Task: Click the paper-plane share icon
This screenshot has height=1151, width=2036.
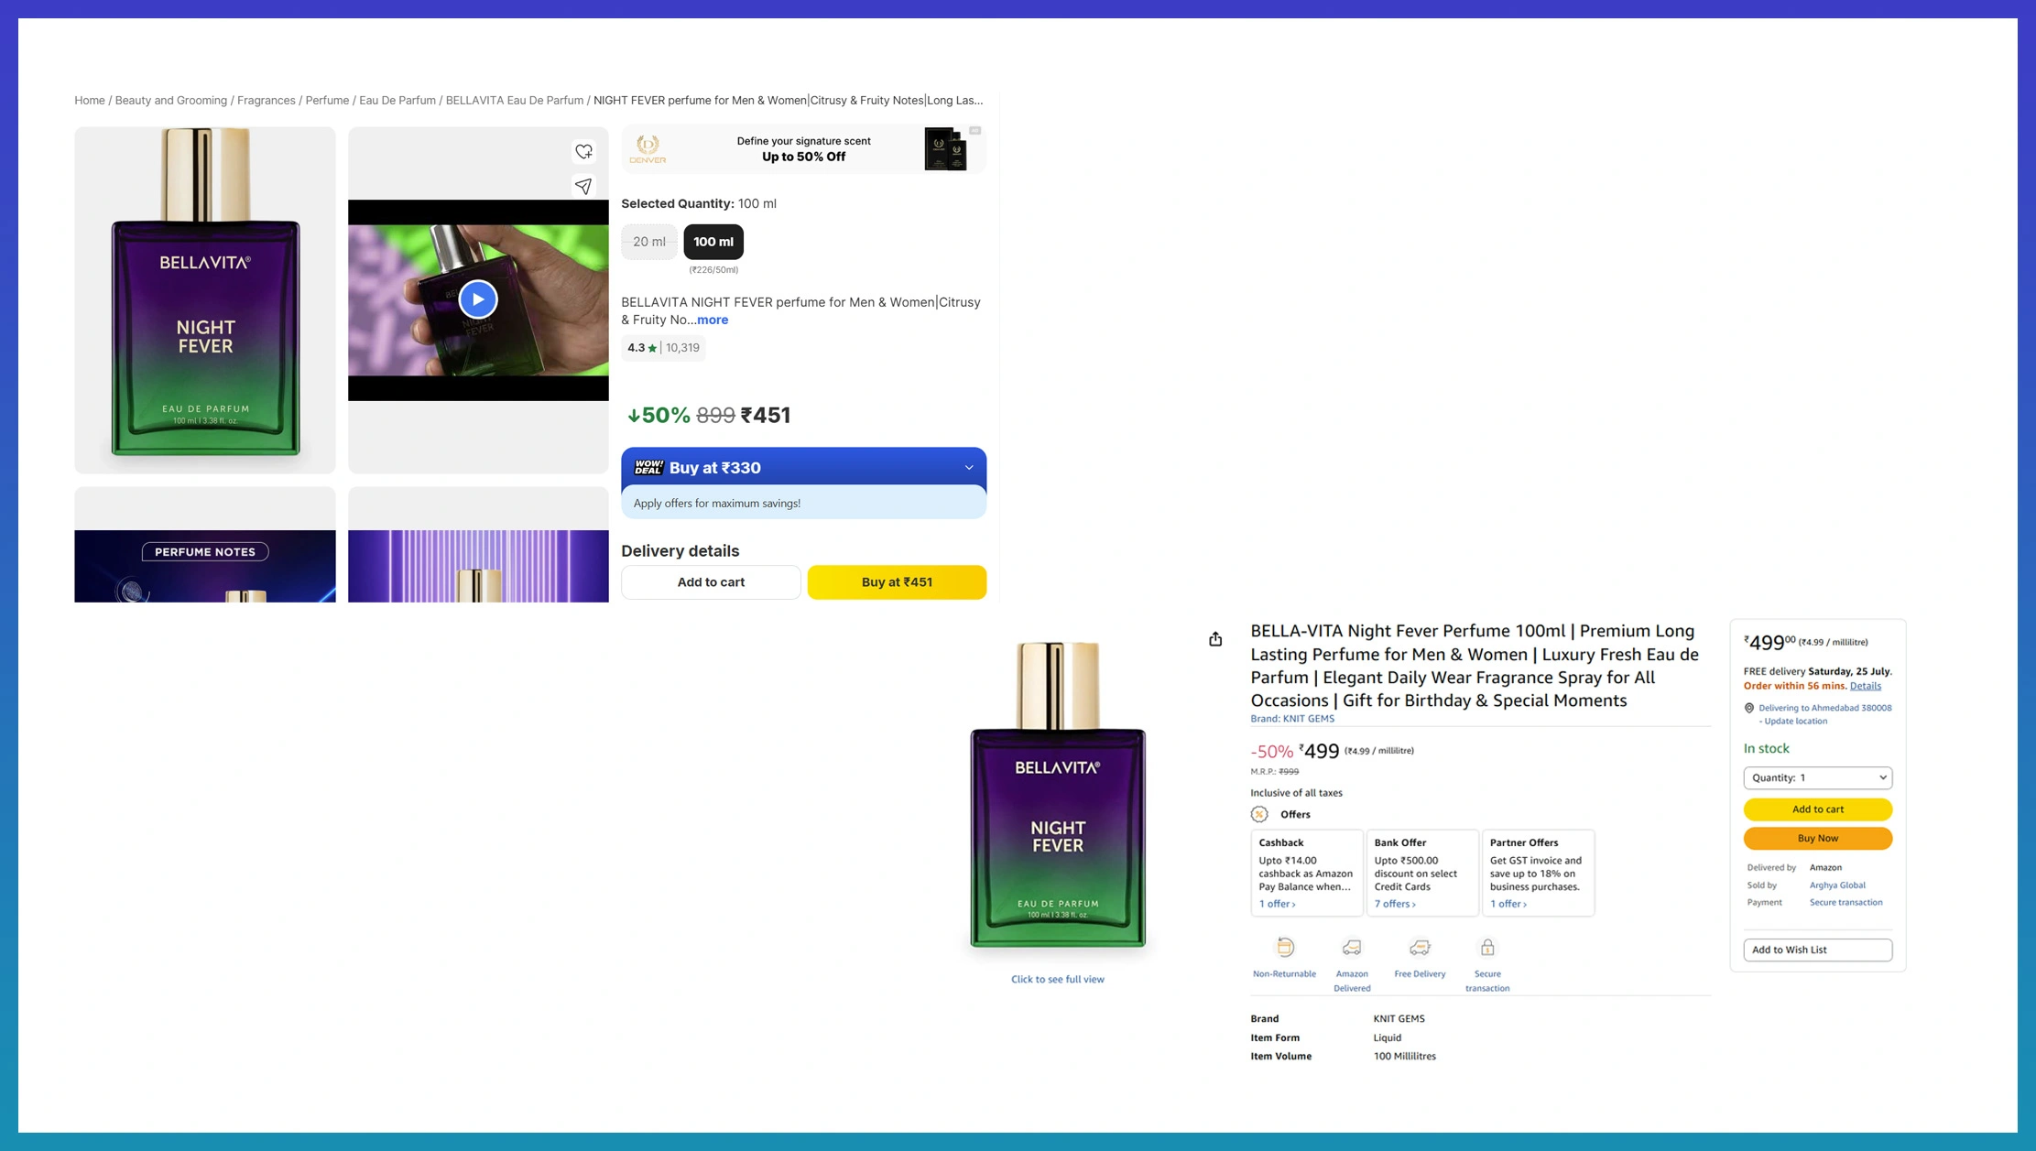Action: point(583,186)
